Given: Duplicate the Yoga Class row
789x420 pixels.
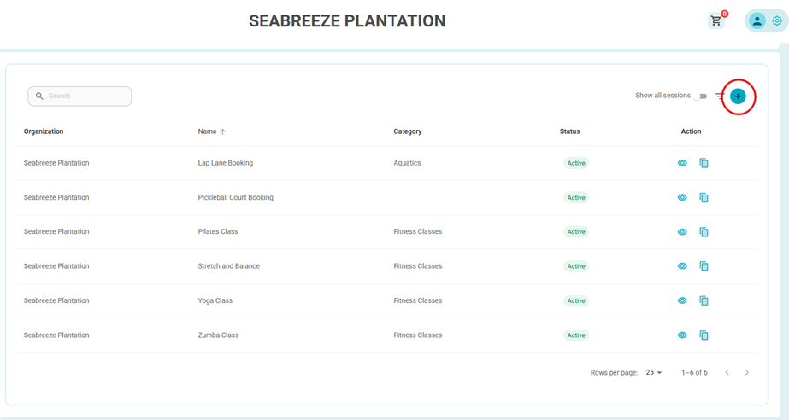Looking at the screenshot, I should pyautogui.click(x=704, y=300).
